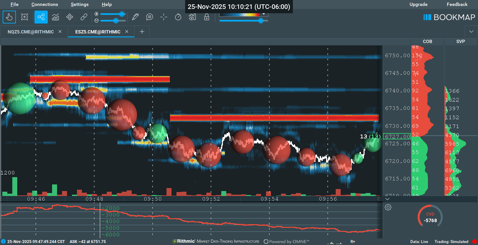The height and width of the screenshot is (245, 478).
Task: Activate the zoom region tool
Action: pos(25,17)
